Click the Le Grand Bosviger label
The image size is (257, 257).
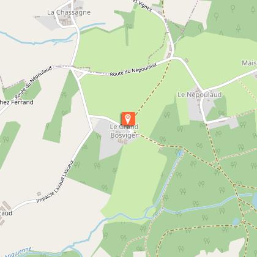124,131
